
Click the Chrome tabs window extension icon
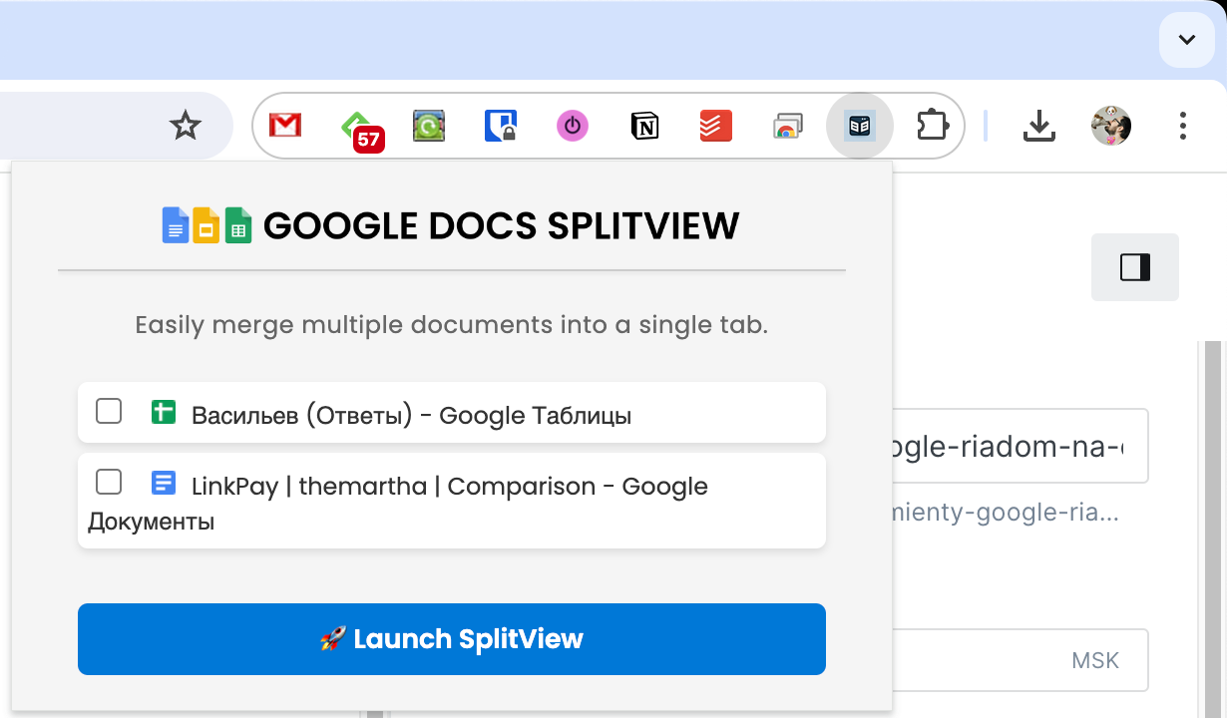pyautogui.click(x=788, y=126)
